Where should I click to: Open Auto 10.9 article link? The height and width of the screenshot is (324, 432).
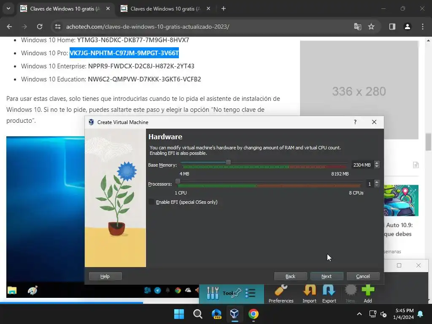[399, 229]
